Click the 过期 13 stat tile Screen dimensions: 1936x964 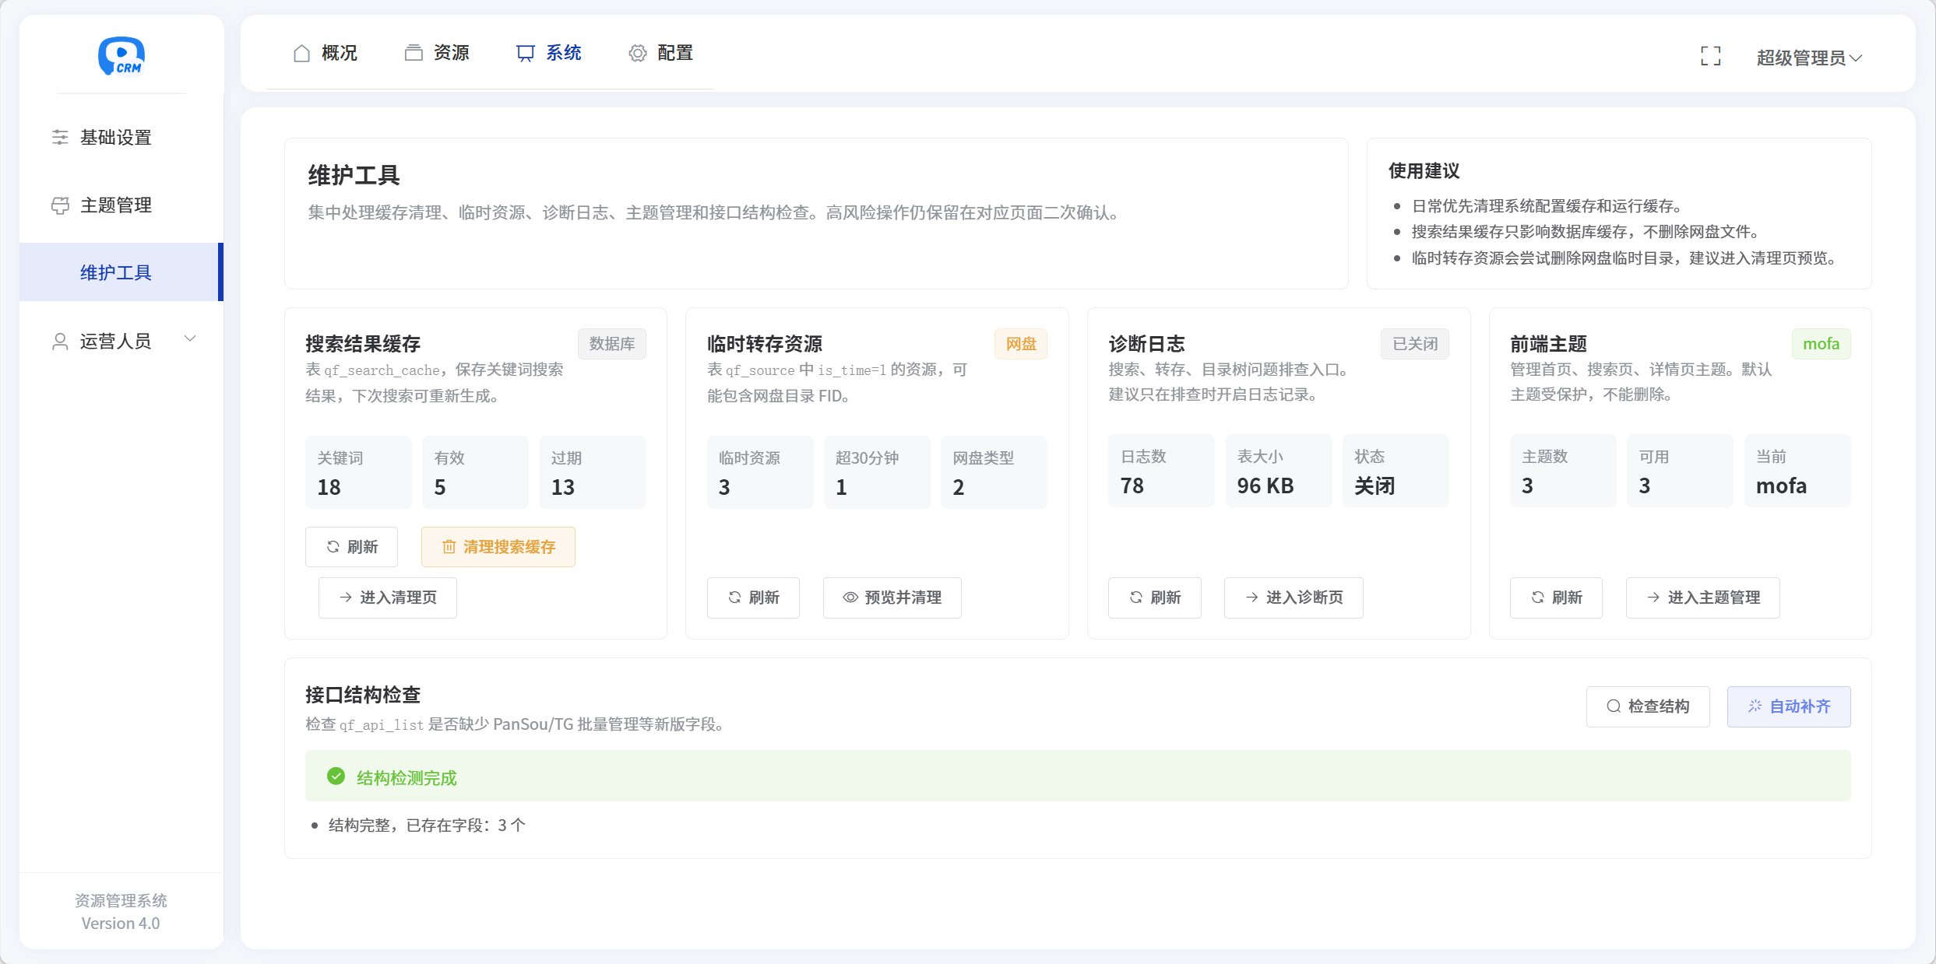tap(593, 472)
